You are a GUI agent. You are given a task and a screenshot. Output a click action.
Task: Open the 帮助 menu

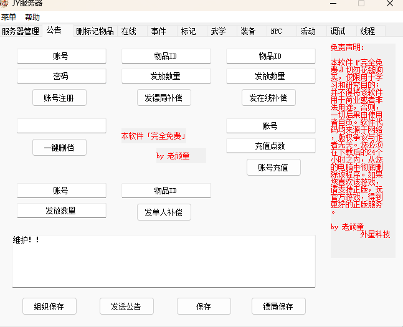pos(32,17)
